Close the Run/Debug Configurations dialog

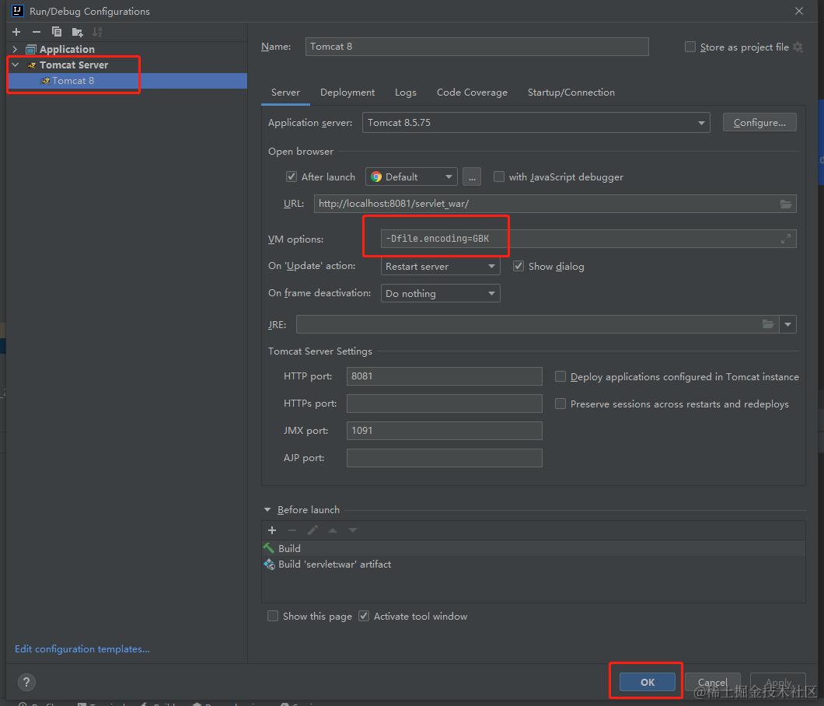(799, 11)
